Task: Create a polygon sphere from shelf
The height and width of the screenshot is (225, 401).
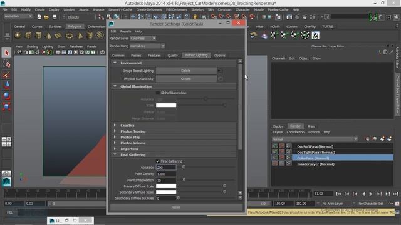Action: pos(18,36)
